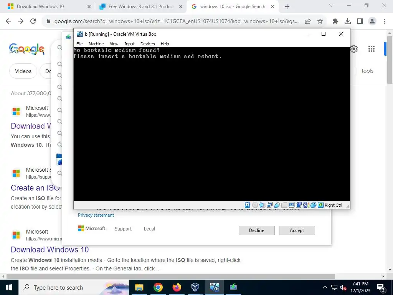Open the Input menu in VirtualBox

point(129,44)
